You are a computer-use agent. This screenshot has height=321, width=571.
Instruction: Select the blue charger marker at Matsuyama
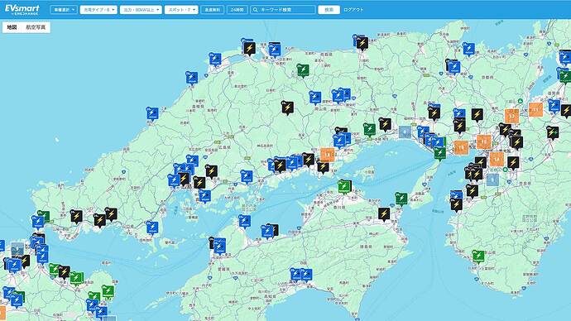point(219,247)
